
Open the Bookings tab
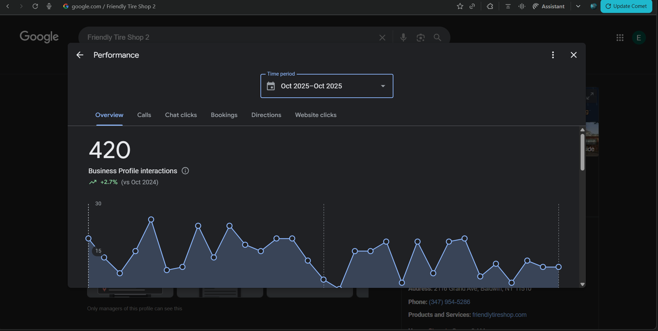point(224,115)
